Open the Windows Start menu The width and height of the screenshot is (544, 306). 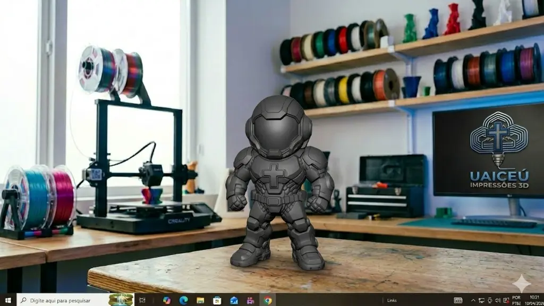(8, 300)
